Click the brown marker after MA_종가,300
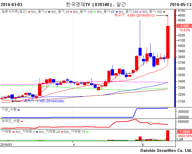This screenshot has width=192, height=154. click(164, 12)
